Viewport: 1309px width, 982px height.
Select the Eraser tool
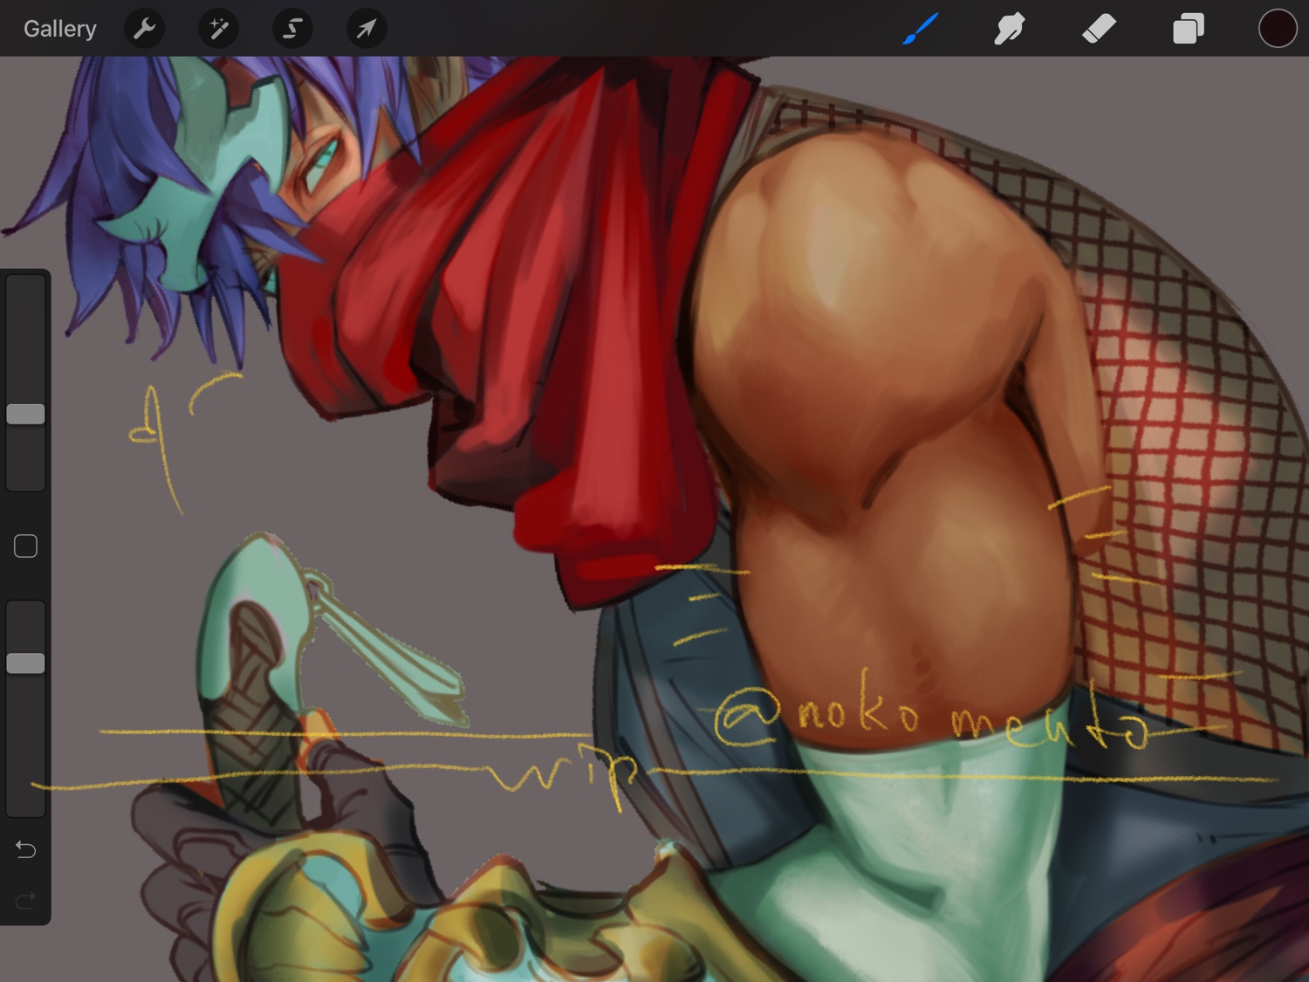[1099, 29]
